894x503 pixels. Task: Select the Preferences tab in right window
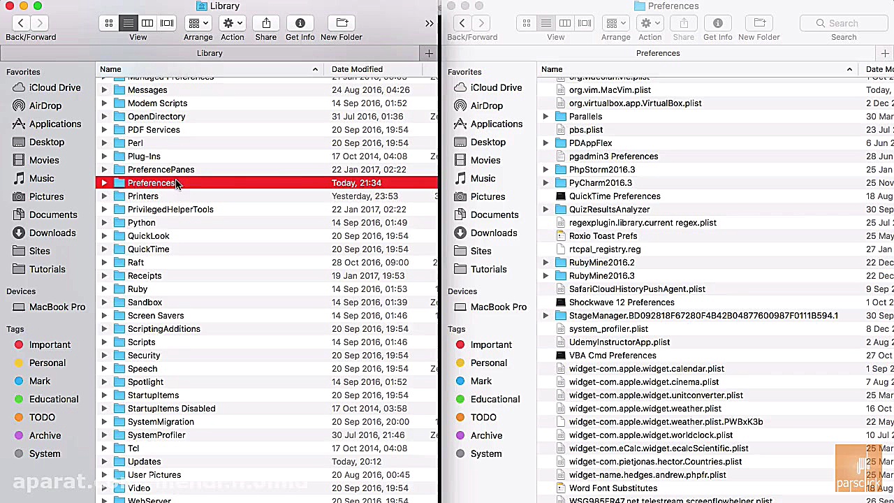(x=658, y=53)
